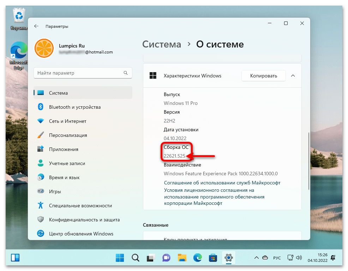Click the taskbar Search icon
This screenshot has height=271, width=348.
(136, 258)
